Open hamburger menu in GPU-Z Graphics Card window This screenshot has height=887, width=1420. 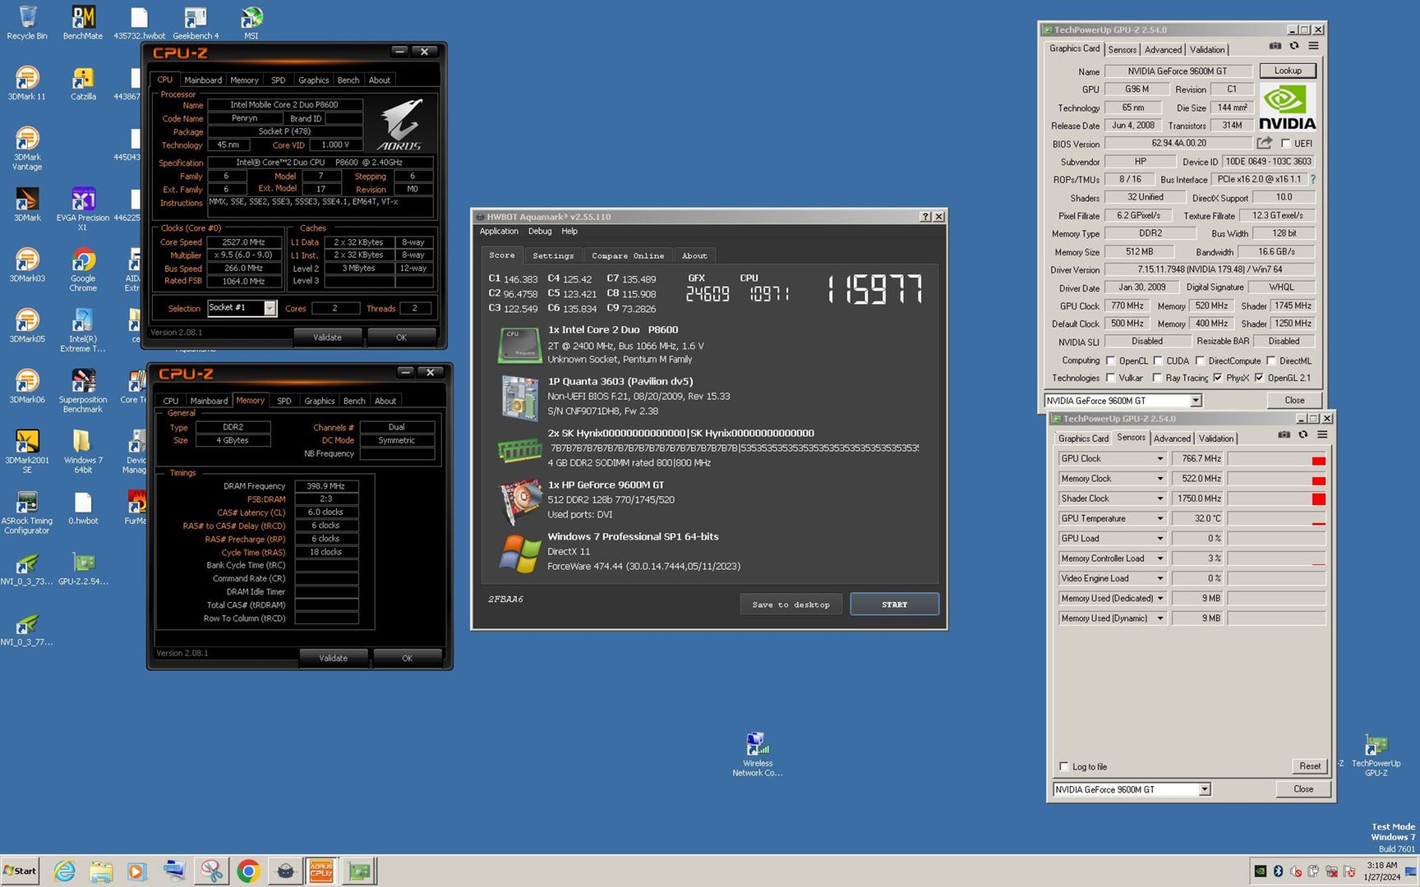tap(1313, 47)
